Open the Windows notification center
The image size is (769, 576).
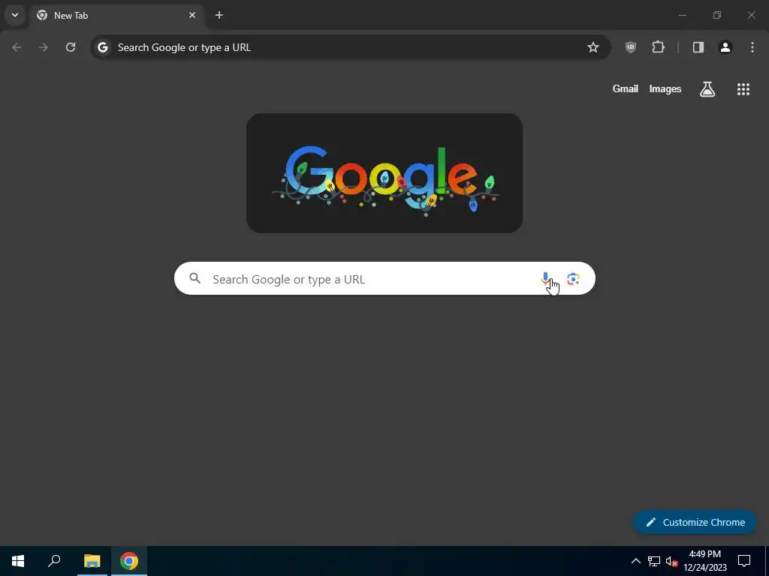click(x=744, y=561)
